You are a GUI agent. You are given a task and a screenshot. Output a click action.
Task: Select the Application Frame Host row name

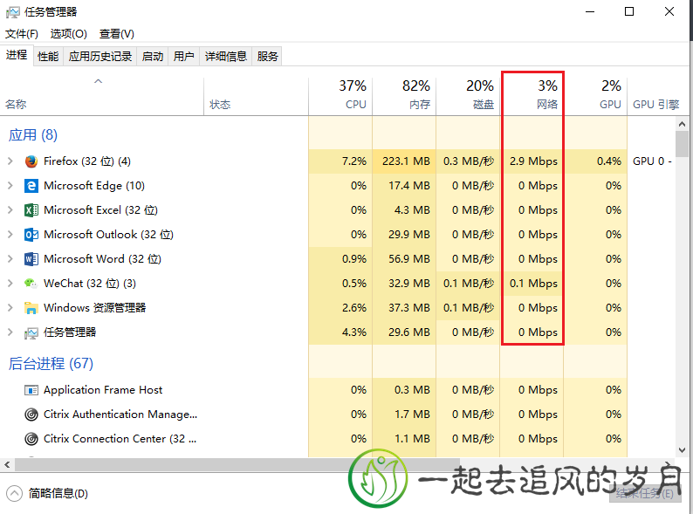102,390
